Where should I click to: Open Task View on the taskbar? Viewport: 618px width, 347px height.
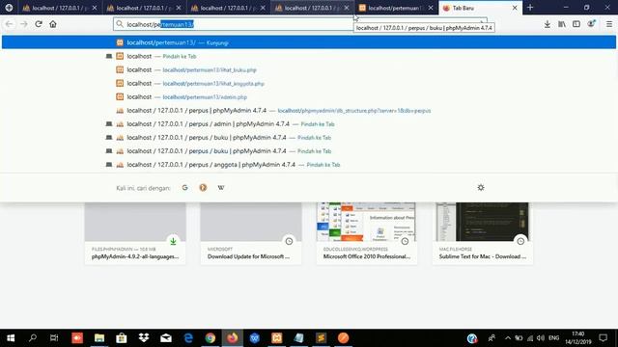(54, 338)
